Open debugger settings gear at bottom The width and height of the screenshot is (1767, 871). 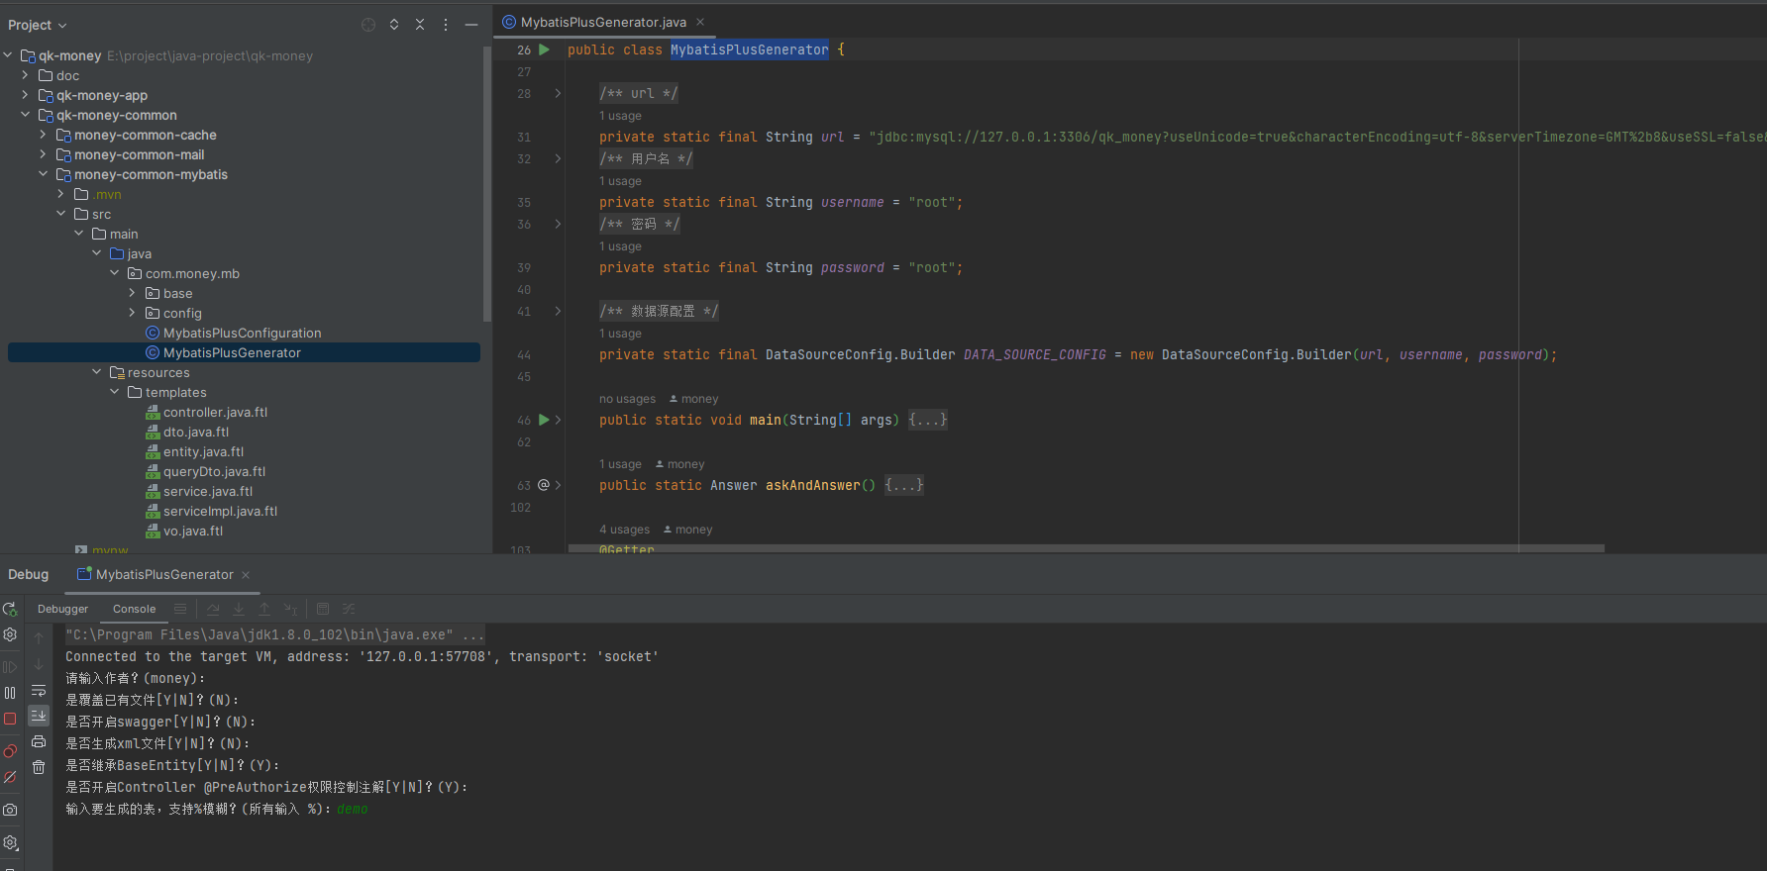click(10, 842)
